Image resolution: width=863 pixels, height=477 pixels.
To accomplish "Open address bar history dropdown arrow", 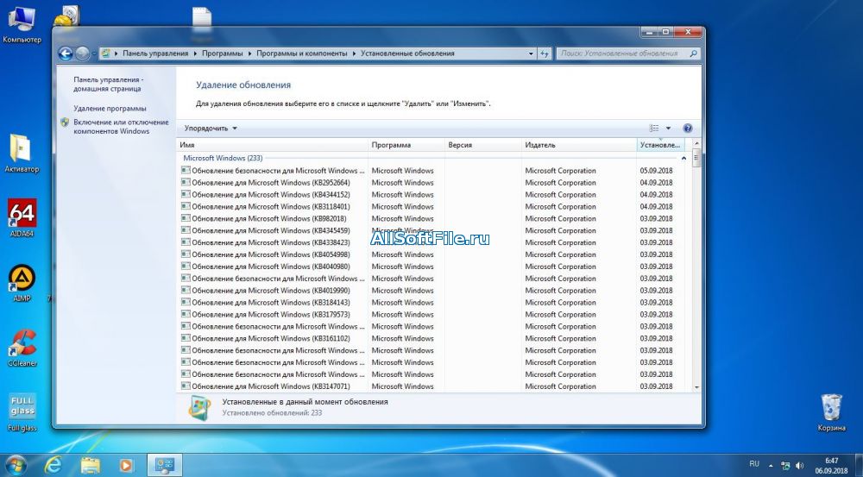I will (x=529, y=53).
